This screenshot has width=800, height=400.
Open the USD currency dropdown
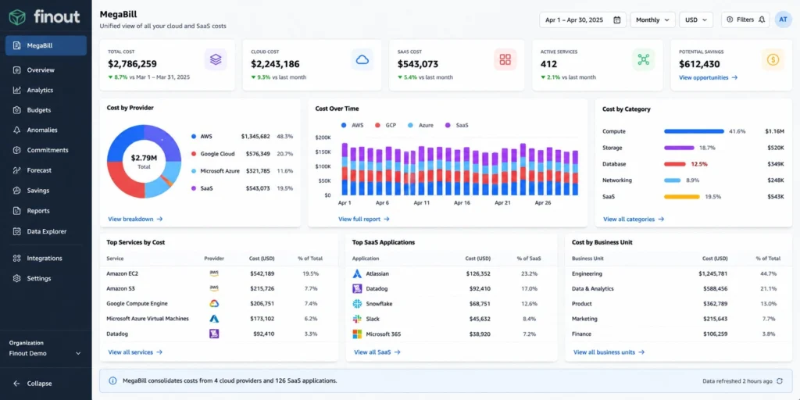(696, 20)
